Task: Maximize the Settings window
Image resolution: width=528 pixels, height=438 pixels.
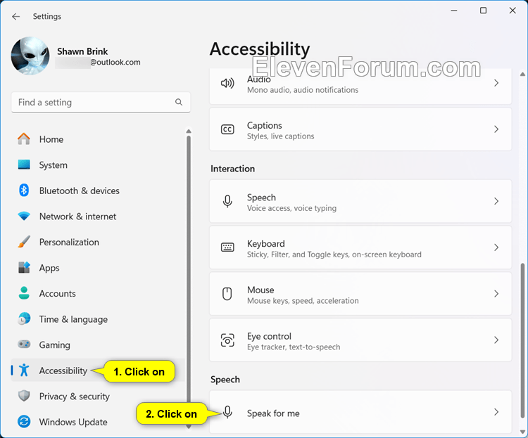Action: (x=483, y=11)
